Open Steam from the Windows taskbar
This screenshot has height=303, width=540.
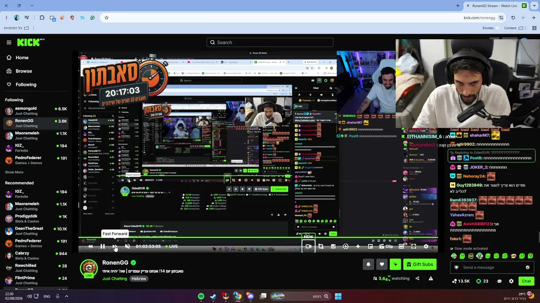[213, 296]
